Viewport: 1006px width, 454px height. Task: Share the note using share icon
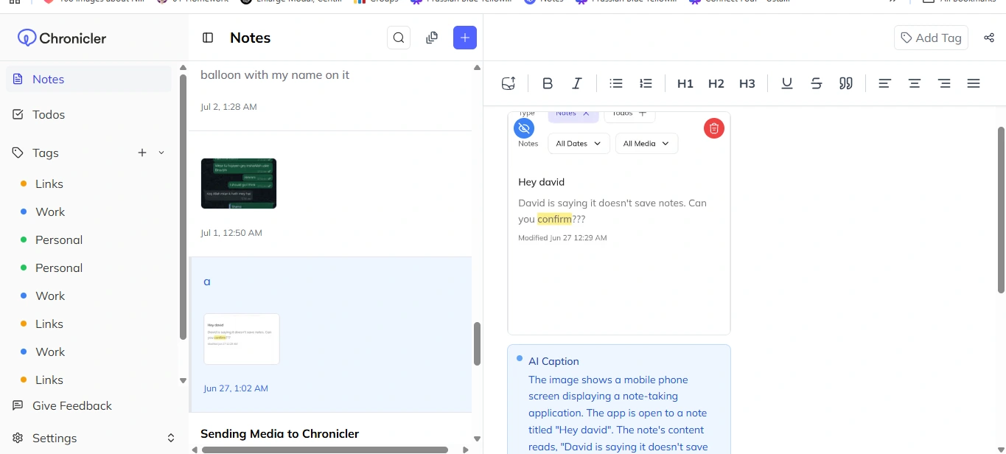pyautogui.click(x=989, y=38)
